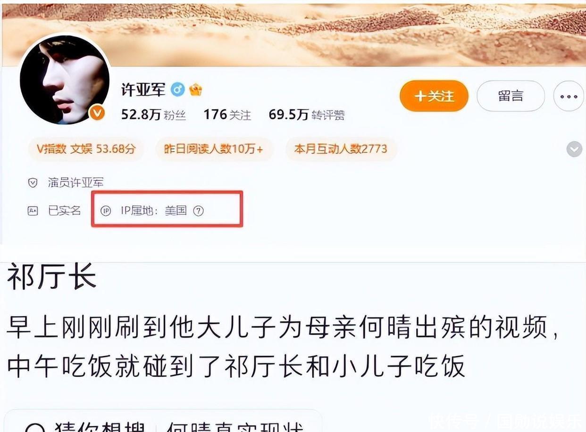Viewport: 586px width, 432px height.
Task: View the 69.5万 转评赞 stats
Action: pos(306,114)
